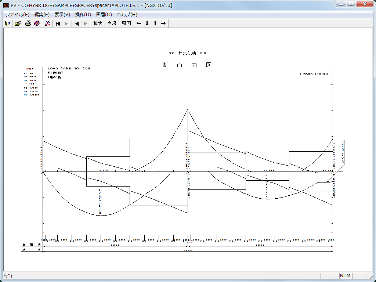Click the 復帰 restore button

[x=112, y=23]
